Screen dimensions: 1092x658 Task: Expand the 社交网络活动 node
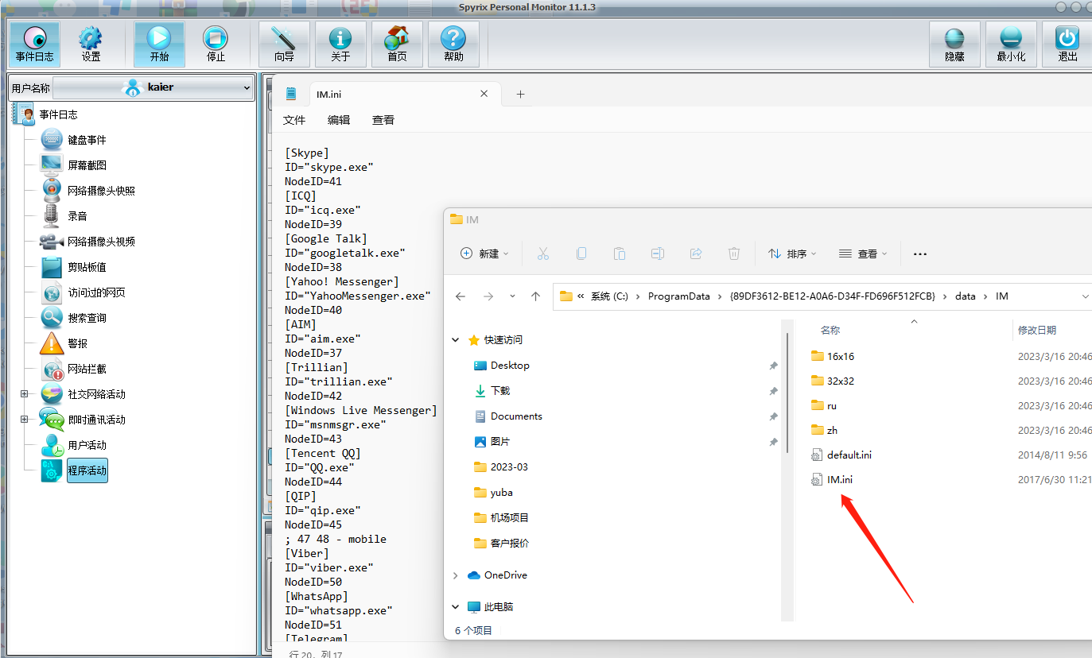click(x=24, y=394)
